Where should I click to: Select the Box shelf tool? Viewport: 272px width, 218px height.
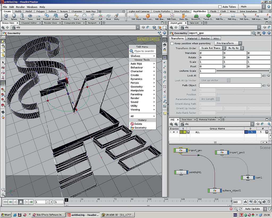click(6, 17)
